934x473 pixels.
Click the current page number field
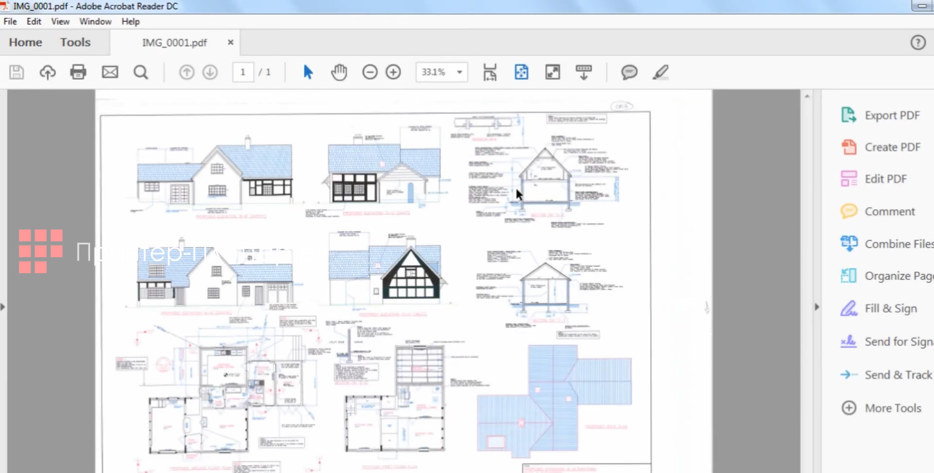(242, 72)
